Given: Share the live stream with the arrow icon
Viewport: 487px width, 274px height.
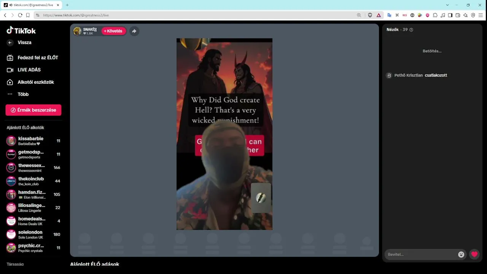Looking at the screenshot, I should 134,31.
